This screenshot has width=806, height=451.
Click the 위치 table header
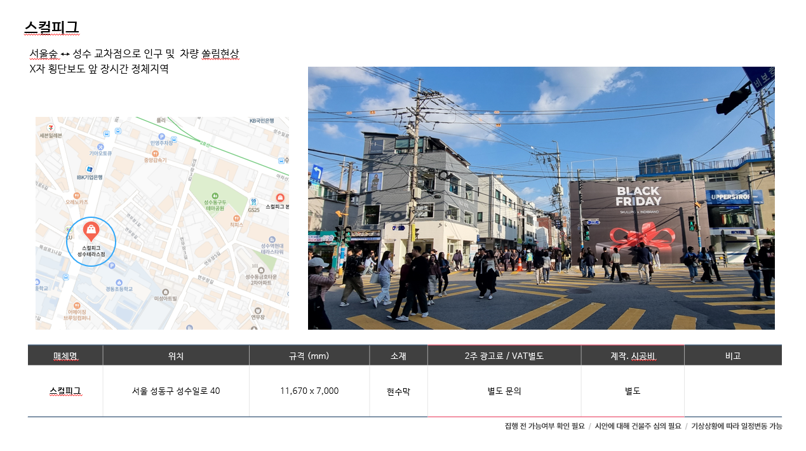click(x=176, y=356)
